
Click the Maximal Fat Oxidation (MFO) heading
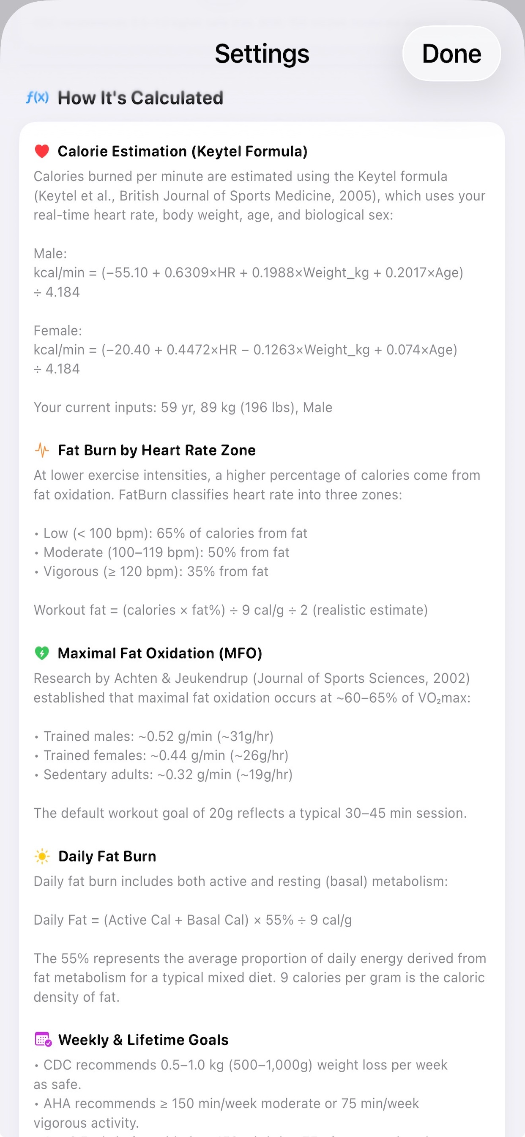(x=160, y=653)
